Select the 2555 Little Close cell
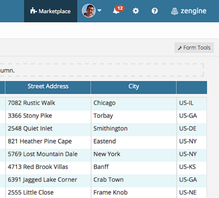The width and height of the screenshot is (219, 198). 48,192
